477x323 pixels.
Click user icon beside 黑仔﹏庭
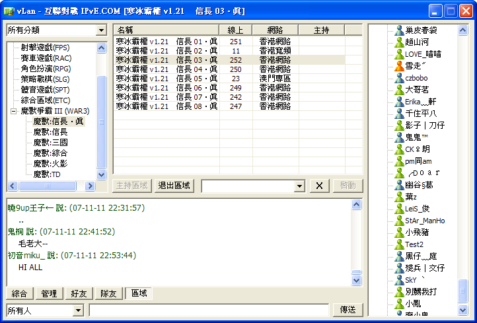coord(399,256)
